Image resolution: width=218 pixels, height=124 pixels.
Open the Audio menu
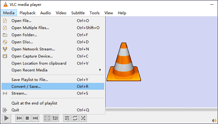45,13
